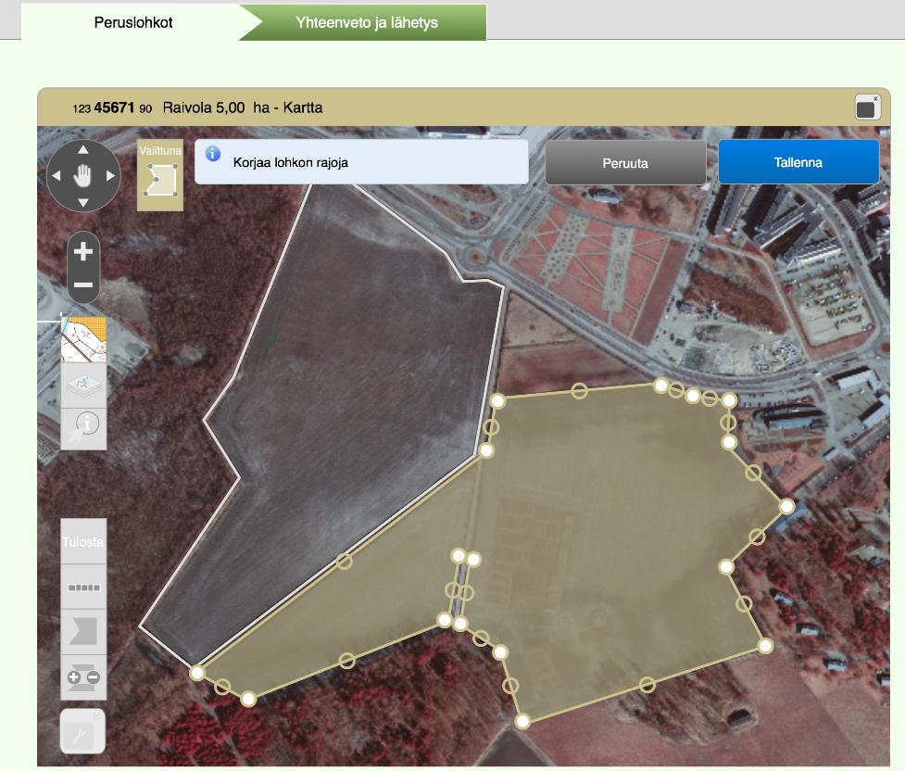Pan the map upward with the arrow
905x771 pixels.
pos(83,149)
